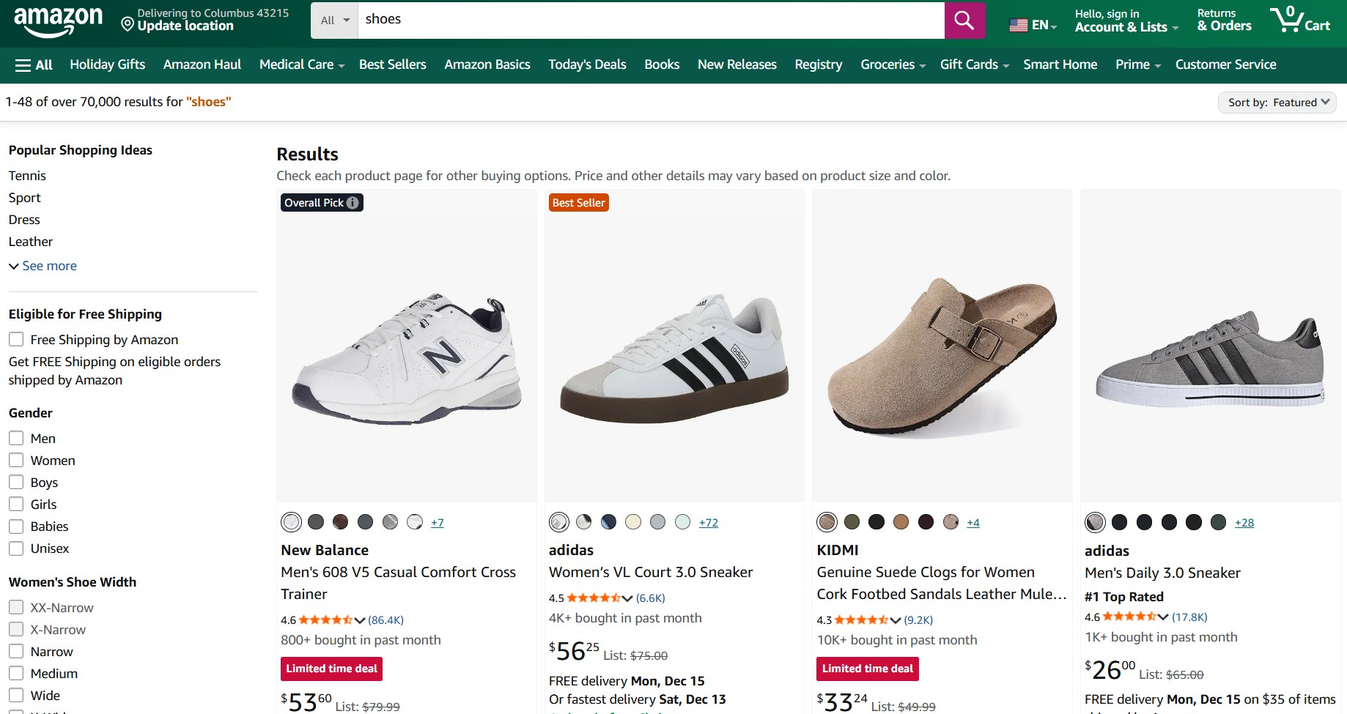The image size is (1347, 714).
Task: Open the search category All dropdown
Action: (333, 20)
